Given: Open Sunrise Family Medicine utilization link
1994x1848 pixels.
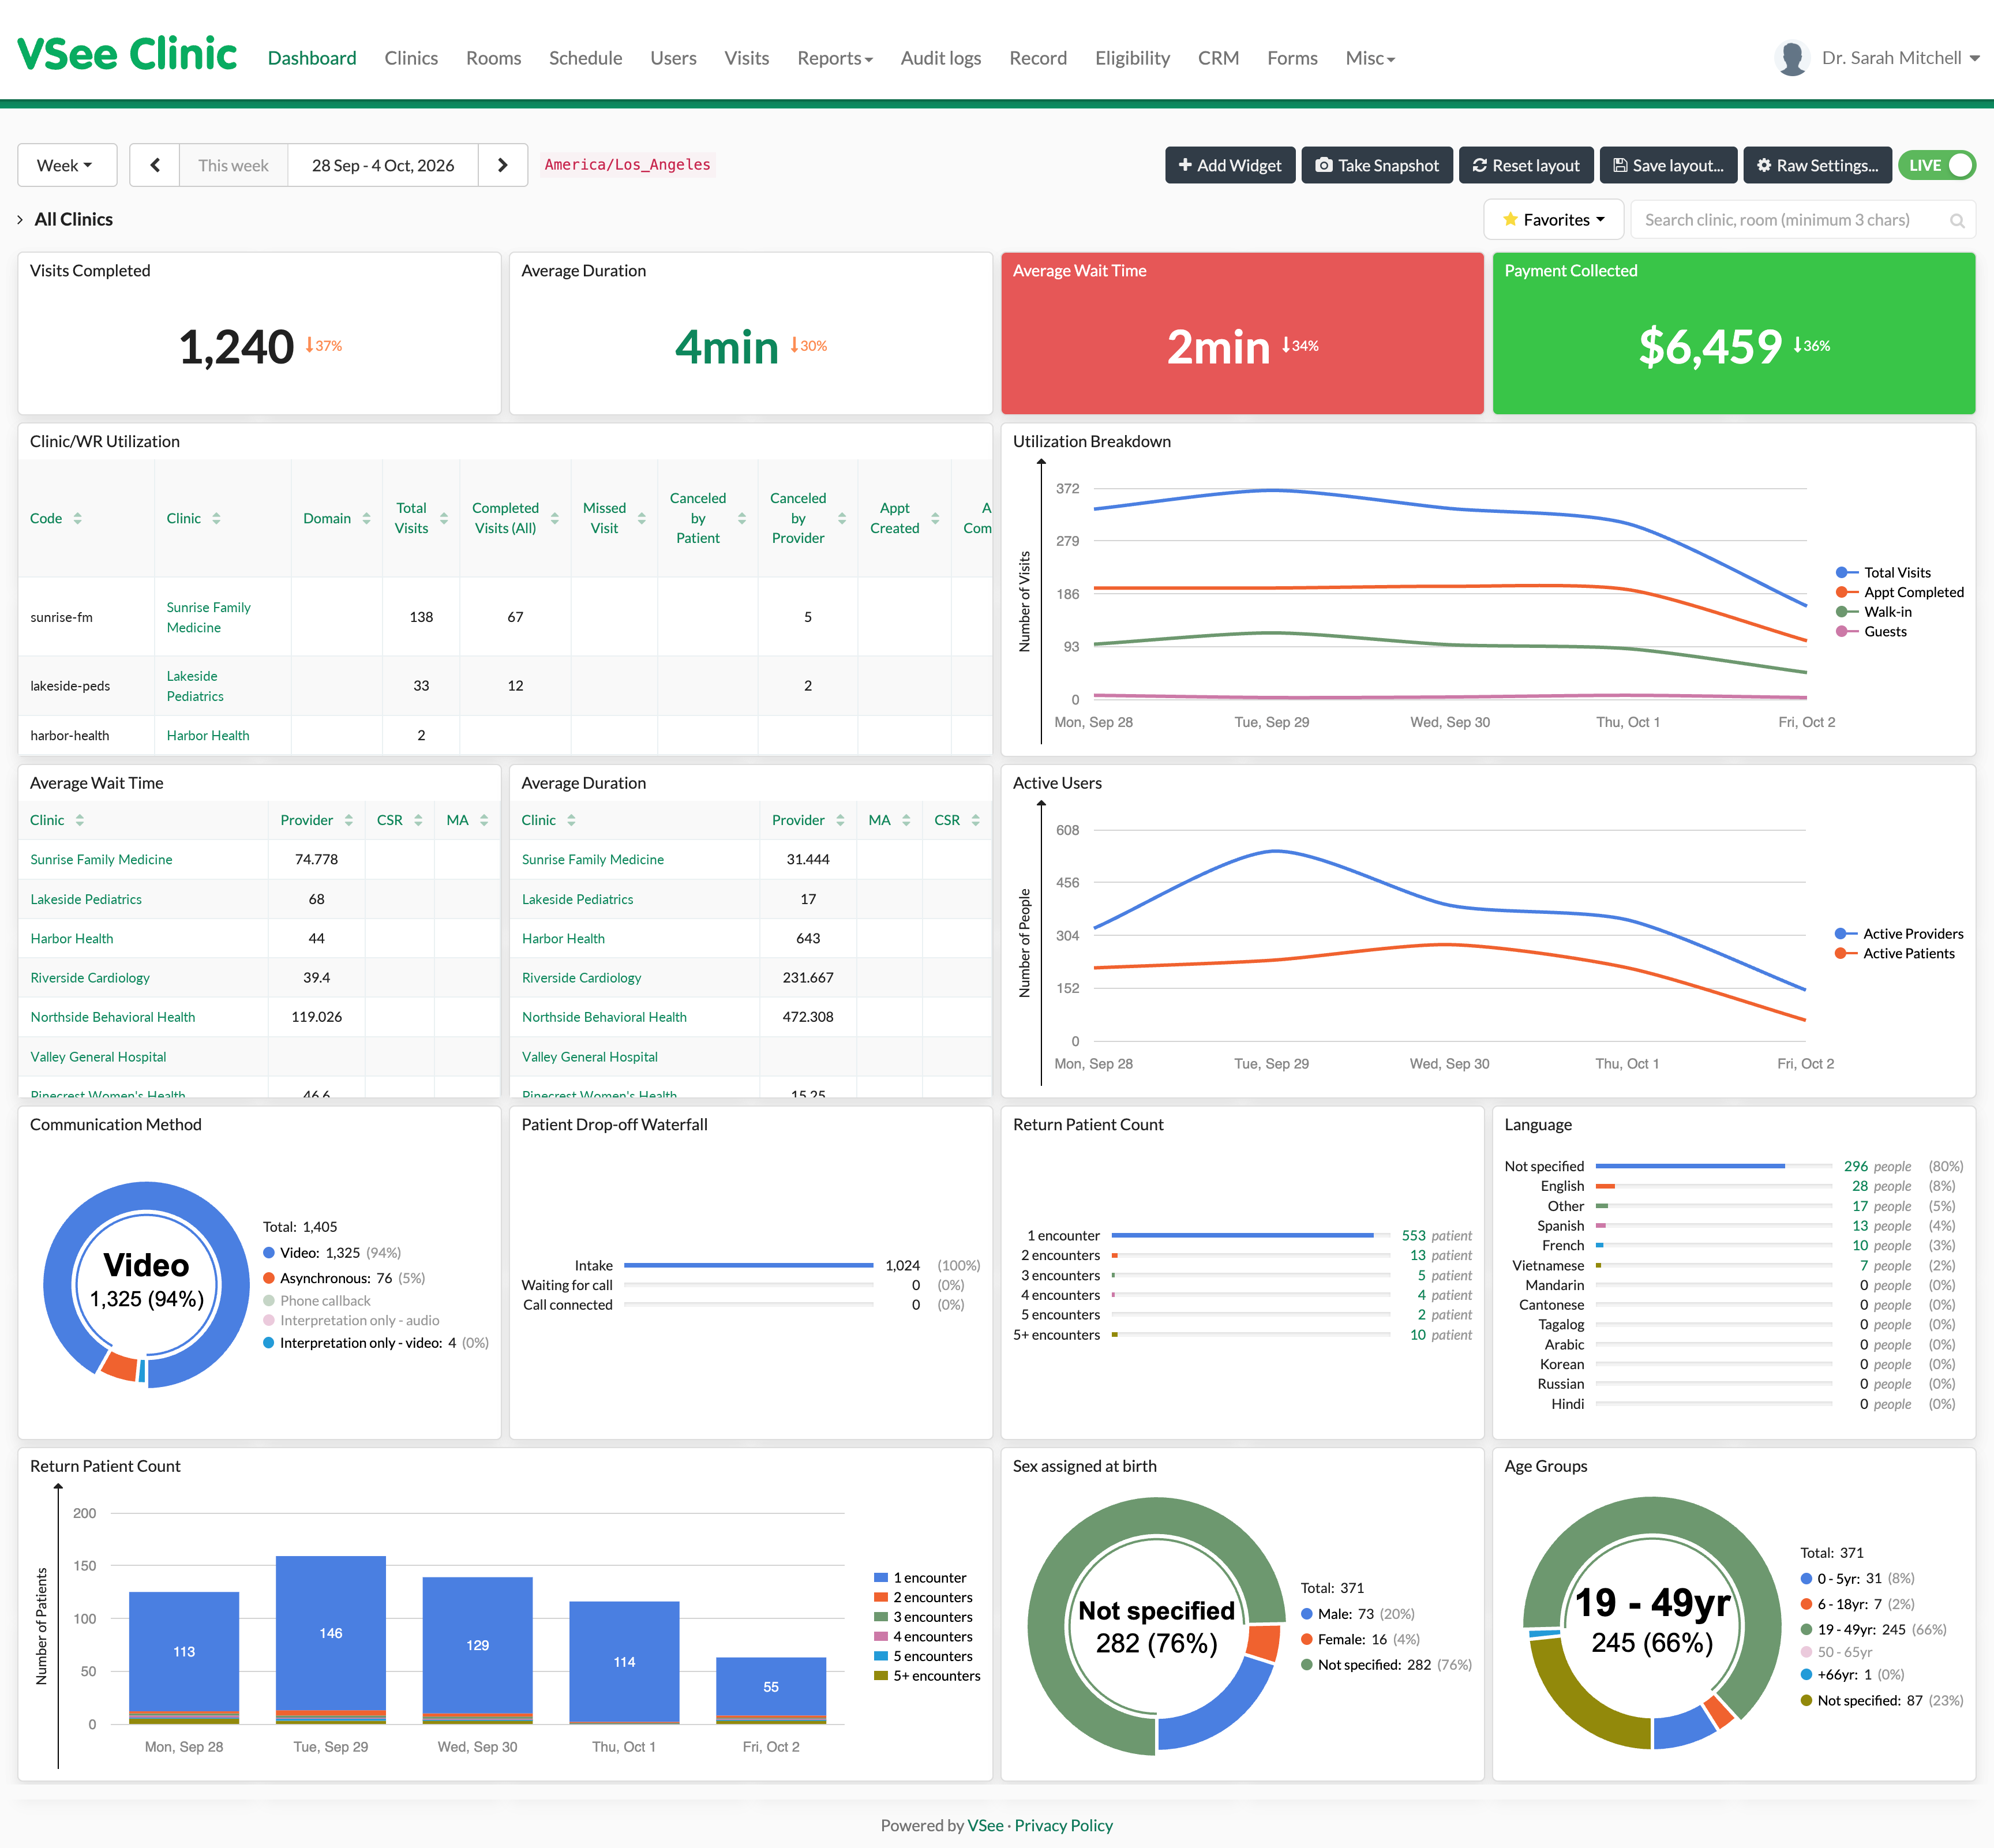Looking at the screenshot, I should pos(208,617).
